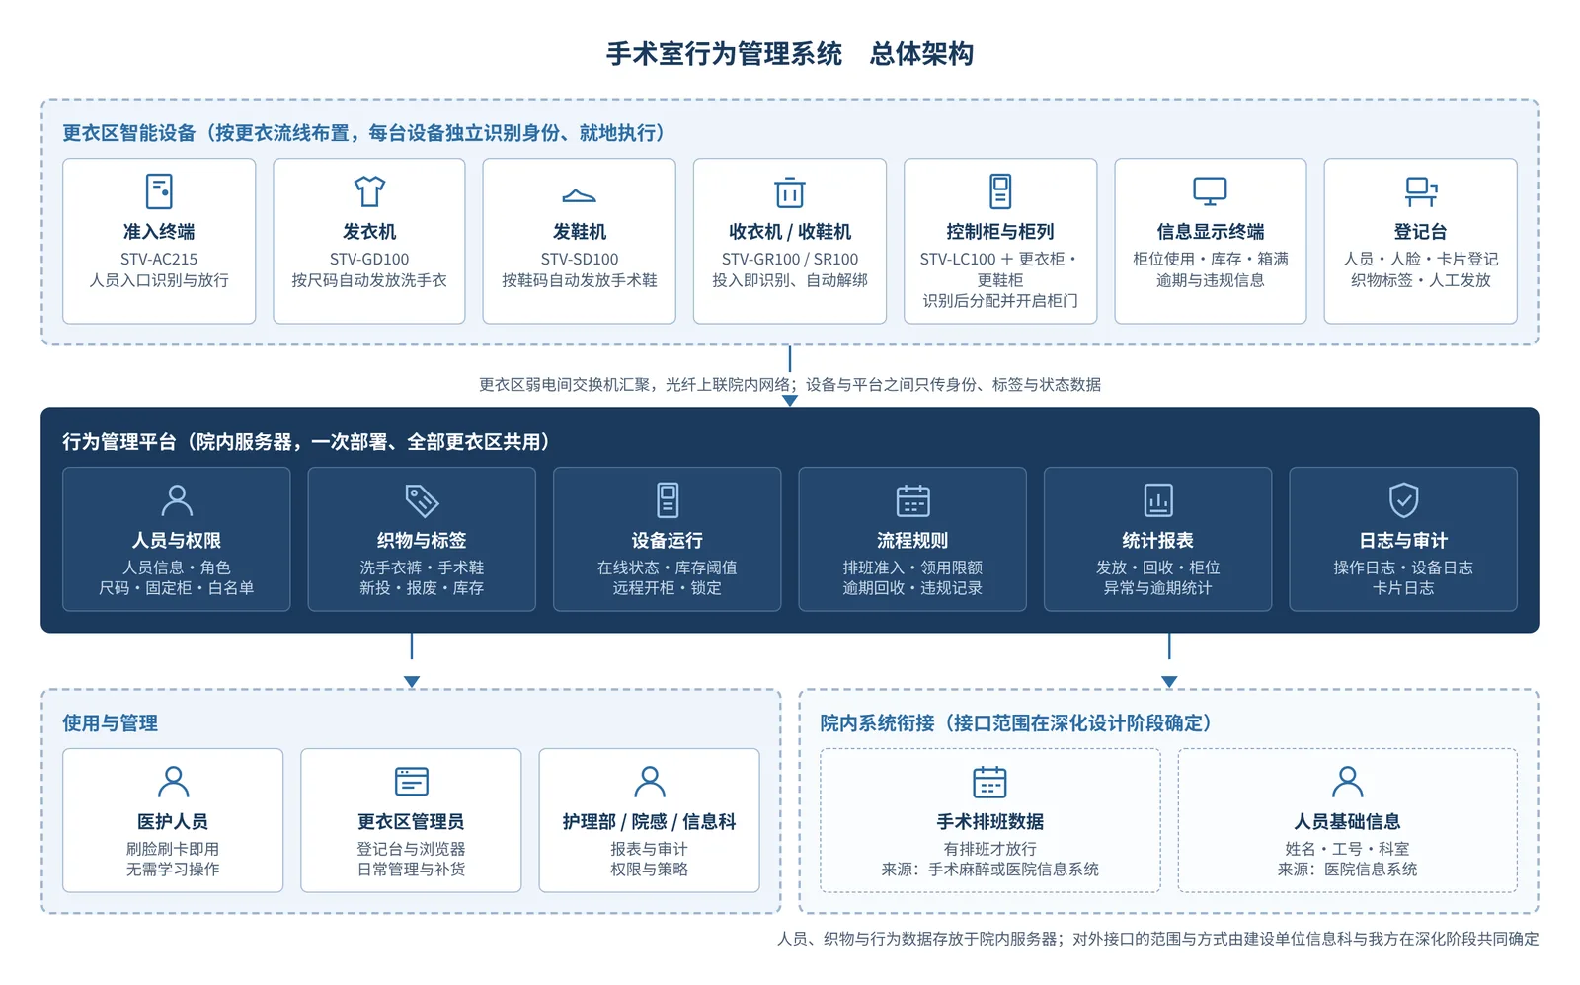Click the 准入终端 door terminal icon
The image size is (1580, 985).
pos(159,190)
